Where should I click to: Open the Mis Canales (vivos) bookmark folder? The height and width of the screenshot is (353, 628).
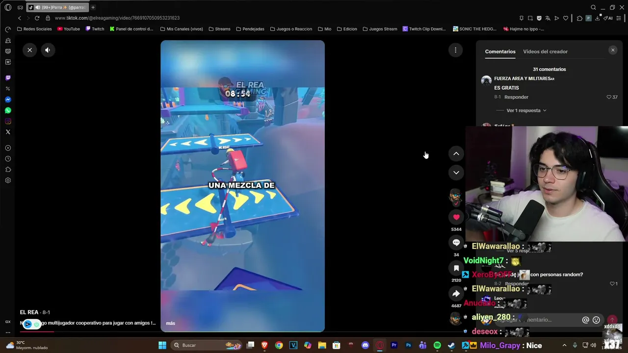click(182, 29)
